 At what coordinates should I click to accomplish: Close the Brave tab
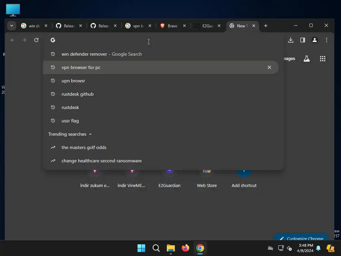coord(184,26)
